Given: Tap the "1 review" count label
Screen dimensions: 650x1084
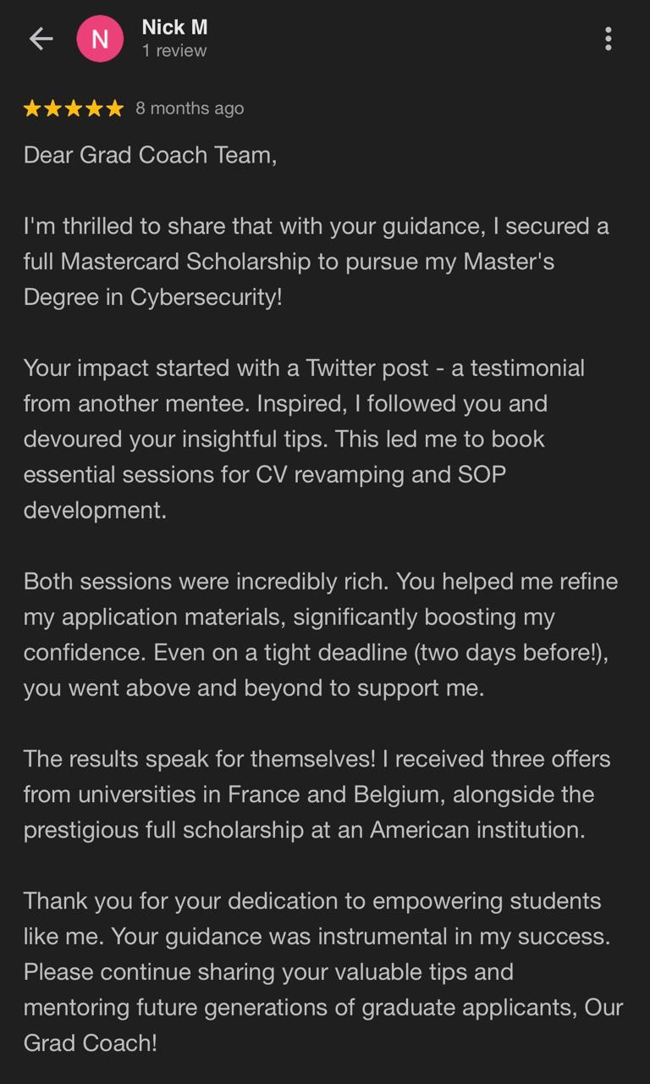Looking at the screenshot, I should pos(174,51).
